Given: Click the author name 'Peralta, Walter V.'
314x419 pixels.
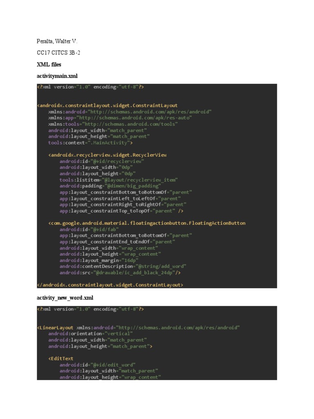Looking at the screenshot, I should [57, 41].
